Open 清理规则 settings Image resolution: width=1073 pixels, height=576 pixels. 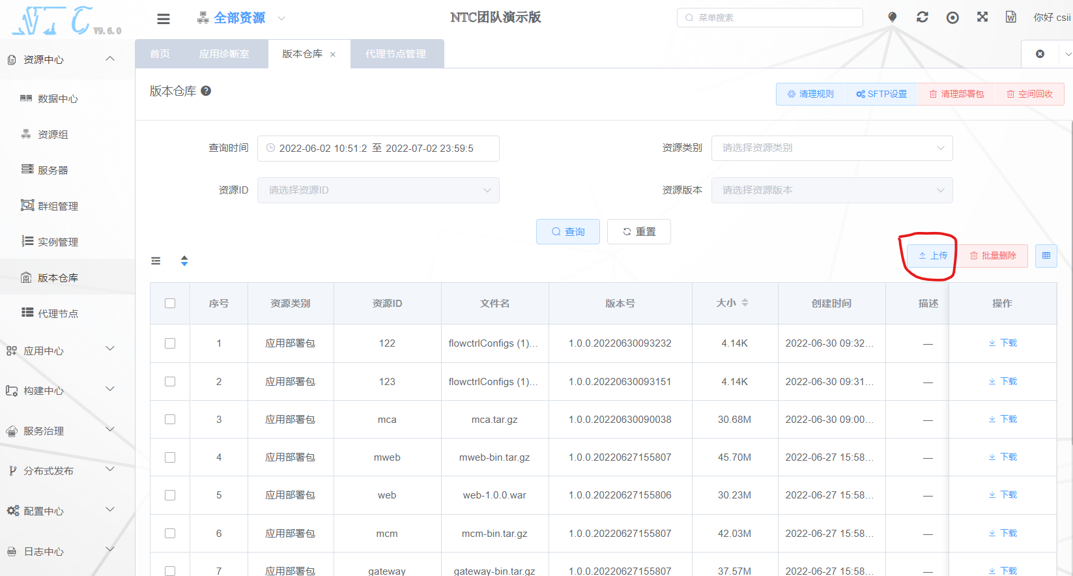[810, 94]
